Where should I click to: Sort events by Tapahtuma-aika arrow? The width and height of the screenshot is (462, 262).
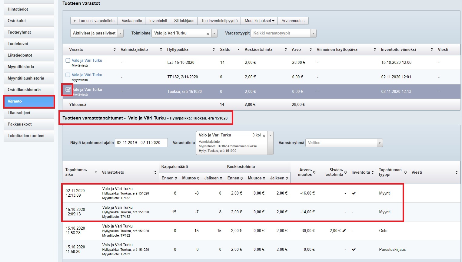click(96, 172)
